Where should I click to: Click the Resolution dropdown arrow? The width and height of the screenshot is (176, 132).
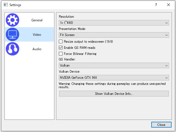click(x=167, y=23)
